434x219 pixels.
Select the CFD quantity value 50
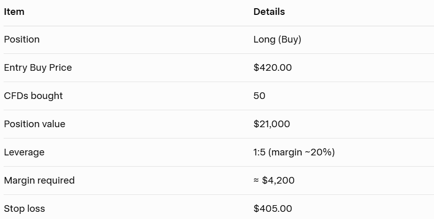tap(259, 96)
